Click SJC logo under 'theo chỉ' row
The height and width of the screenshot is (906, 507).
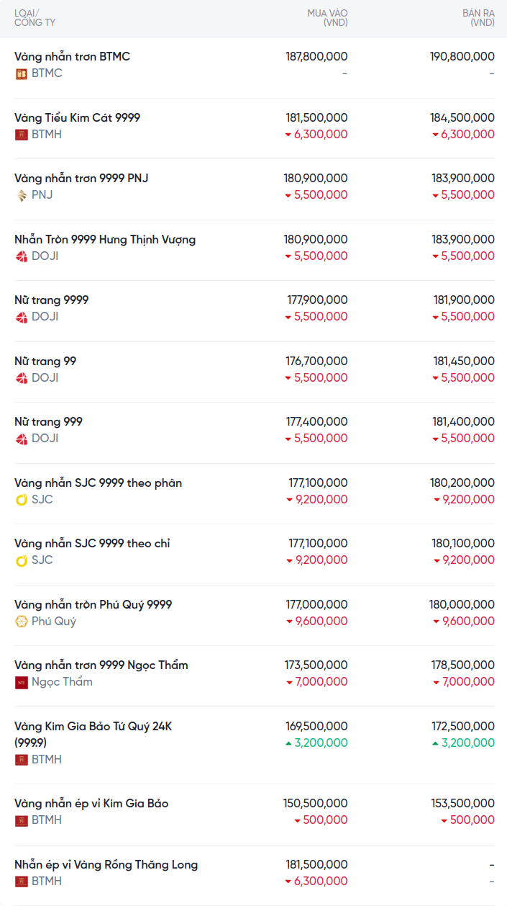(x=22, y=560)
